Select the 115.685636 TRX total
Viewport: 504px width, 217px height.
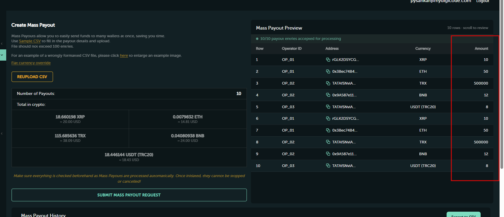70,136
